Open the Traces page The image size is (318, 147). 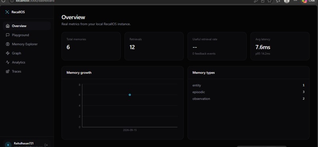click(27, 71)
